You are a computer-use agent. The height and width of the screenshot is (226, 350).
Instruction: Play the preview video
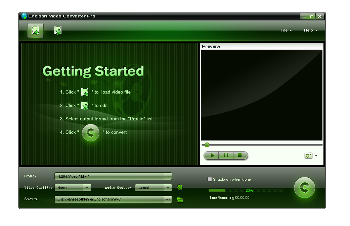pos(212,155)
